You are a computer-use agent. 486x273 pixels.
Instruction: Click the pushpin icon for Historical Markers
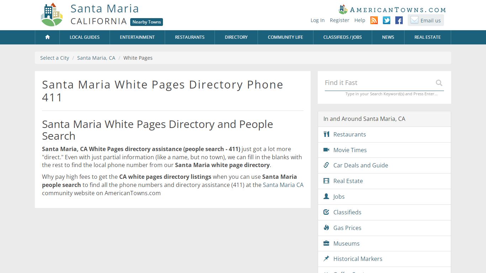(326, 258)
